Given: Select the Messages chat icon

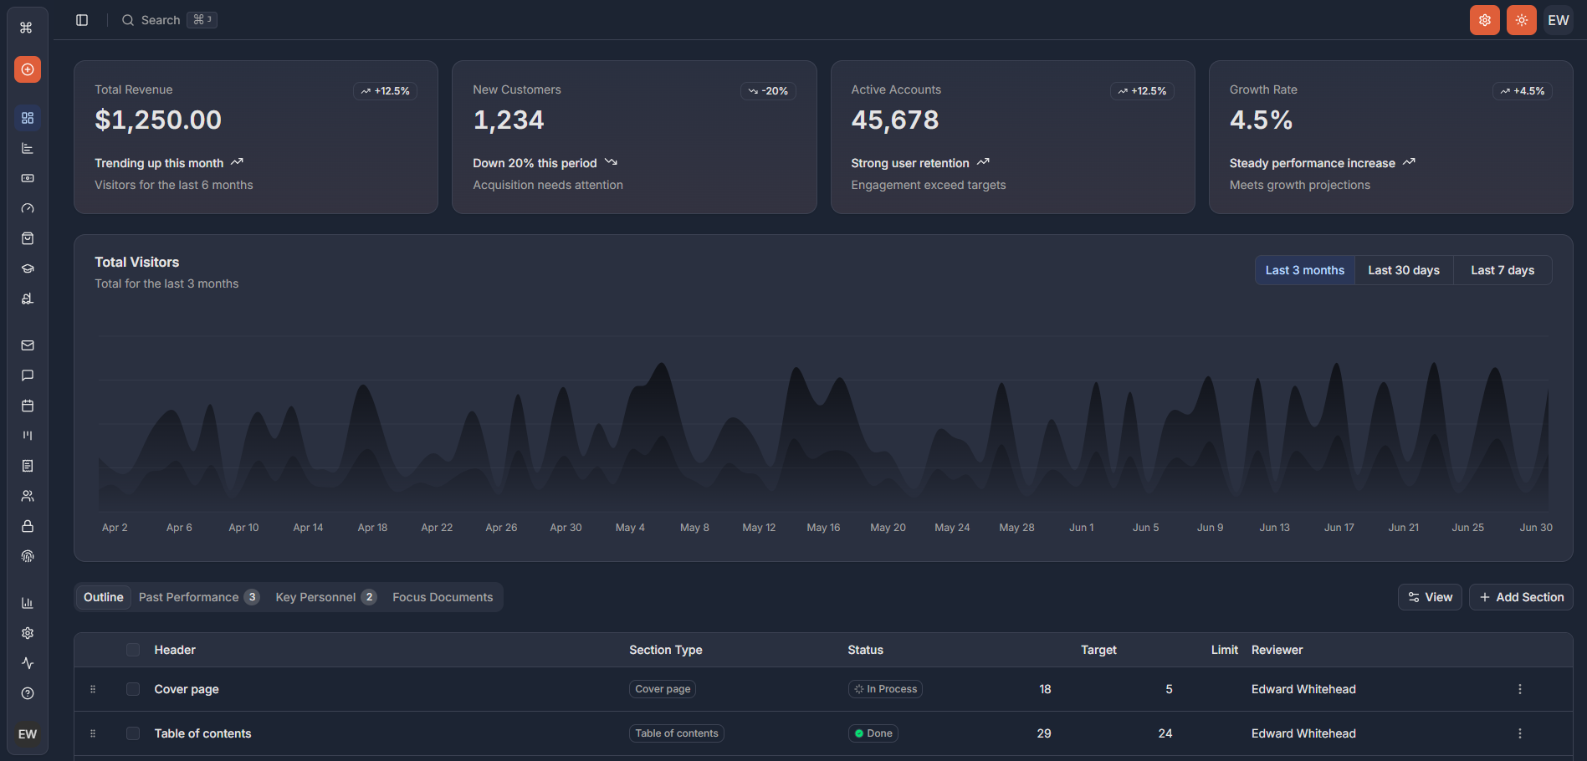Looking at the screenshot, I should [x=28, y=375].
